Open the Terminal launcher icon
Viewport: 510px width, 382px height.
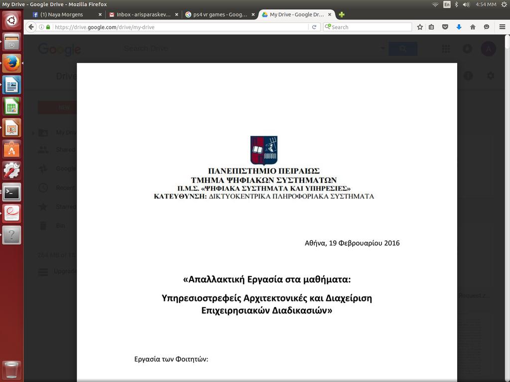pyautogui.click(x=12, y=191)
